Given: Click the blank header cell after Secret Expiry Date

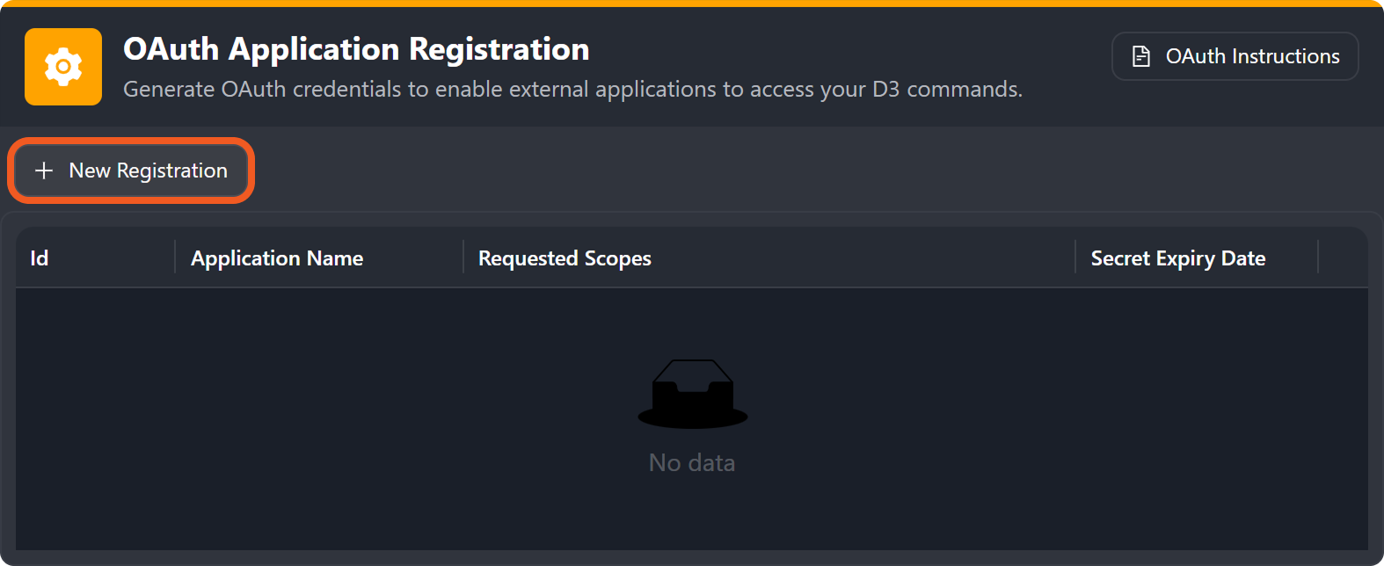Looking at the screenshot, I should pos(1343,258).
